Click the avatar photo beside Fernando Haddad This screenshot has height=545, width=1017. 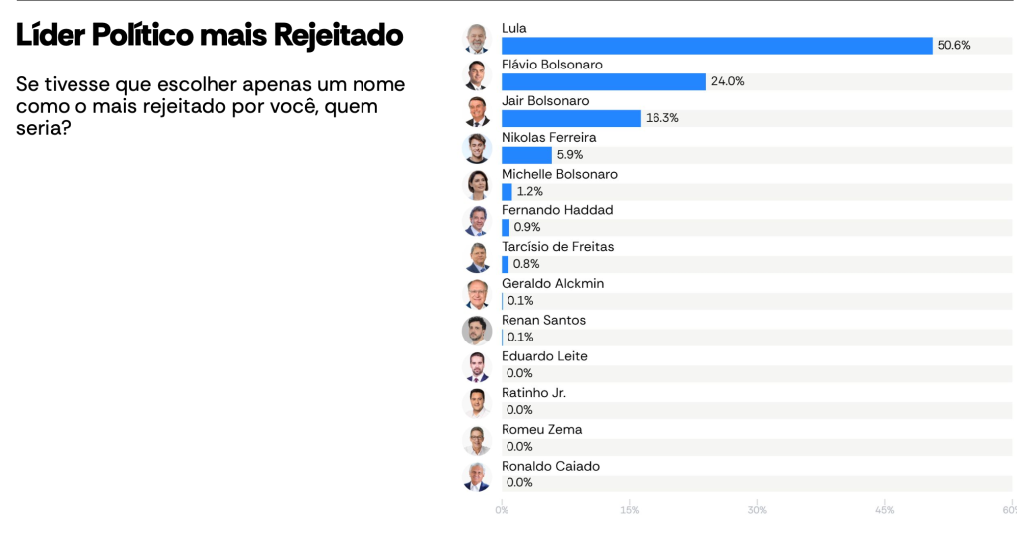pos(478,220)
